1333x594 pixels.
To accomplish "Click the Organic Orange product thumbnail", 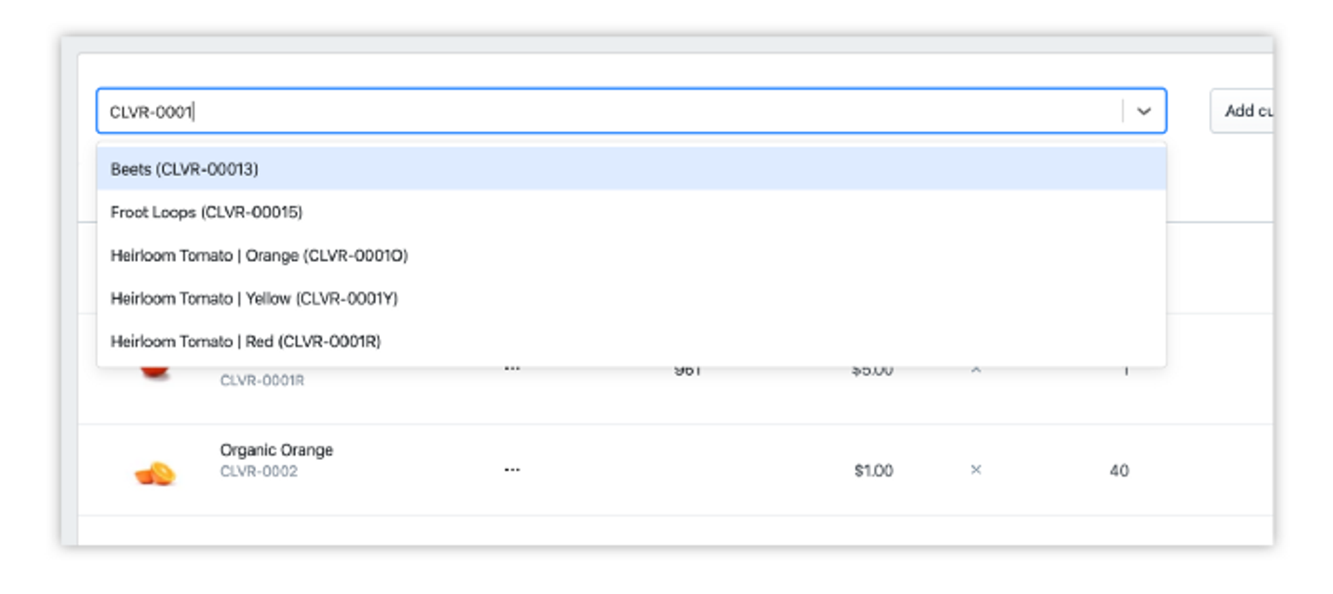I will click(x=155, y=473).
